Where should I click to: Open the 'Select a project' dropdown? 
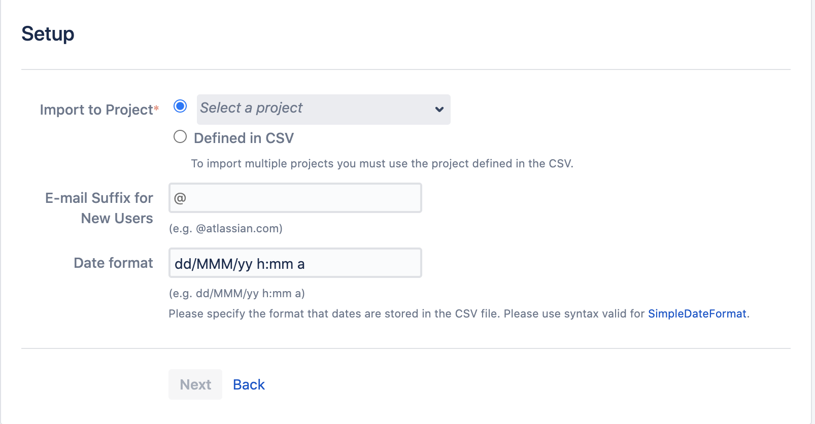[315, 109]
